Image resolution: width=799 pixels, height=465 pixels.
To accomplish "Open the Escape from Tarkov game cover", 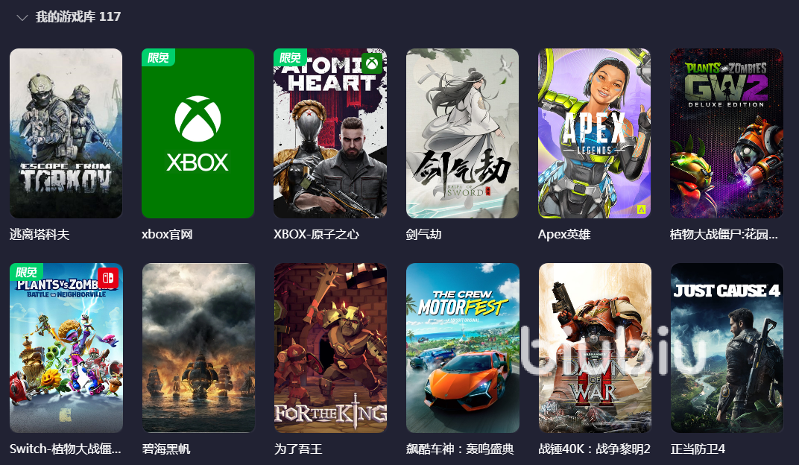I will (66, 133).
